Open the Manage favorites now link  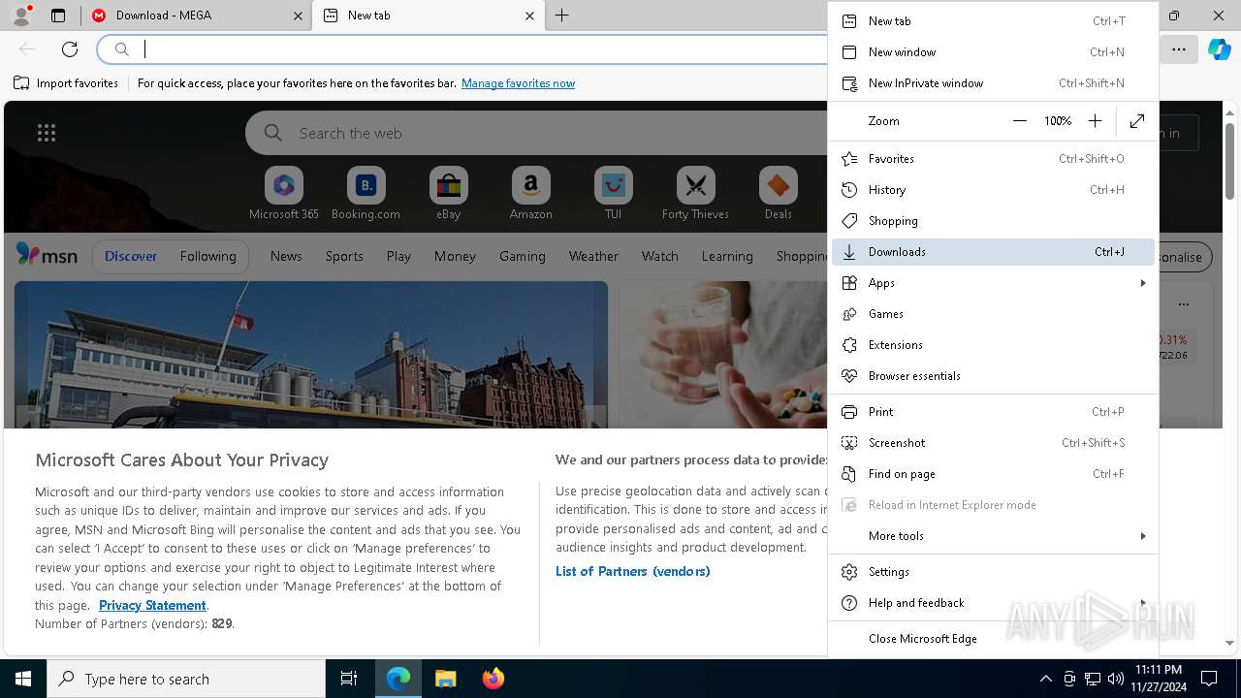[518, 83]
